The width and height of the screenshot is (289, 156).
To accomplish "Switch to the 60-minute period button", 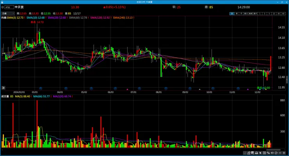I will tap(284, 14).
